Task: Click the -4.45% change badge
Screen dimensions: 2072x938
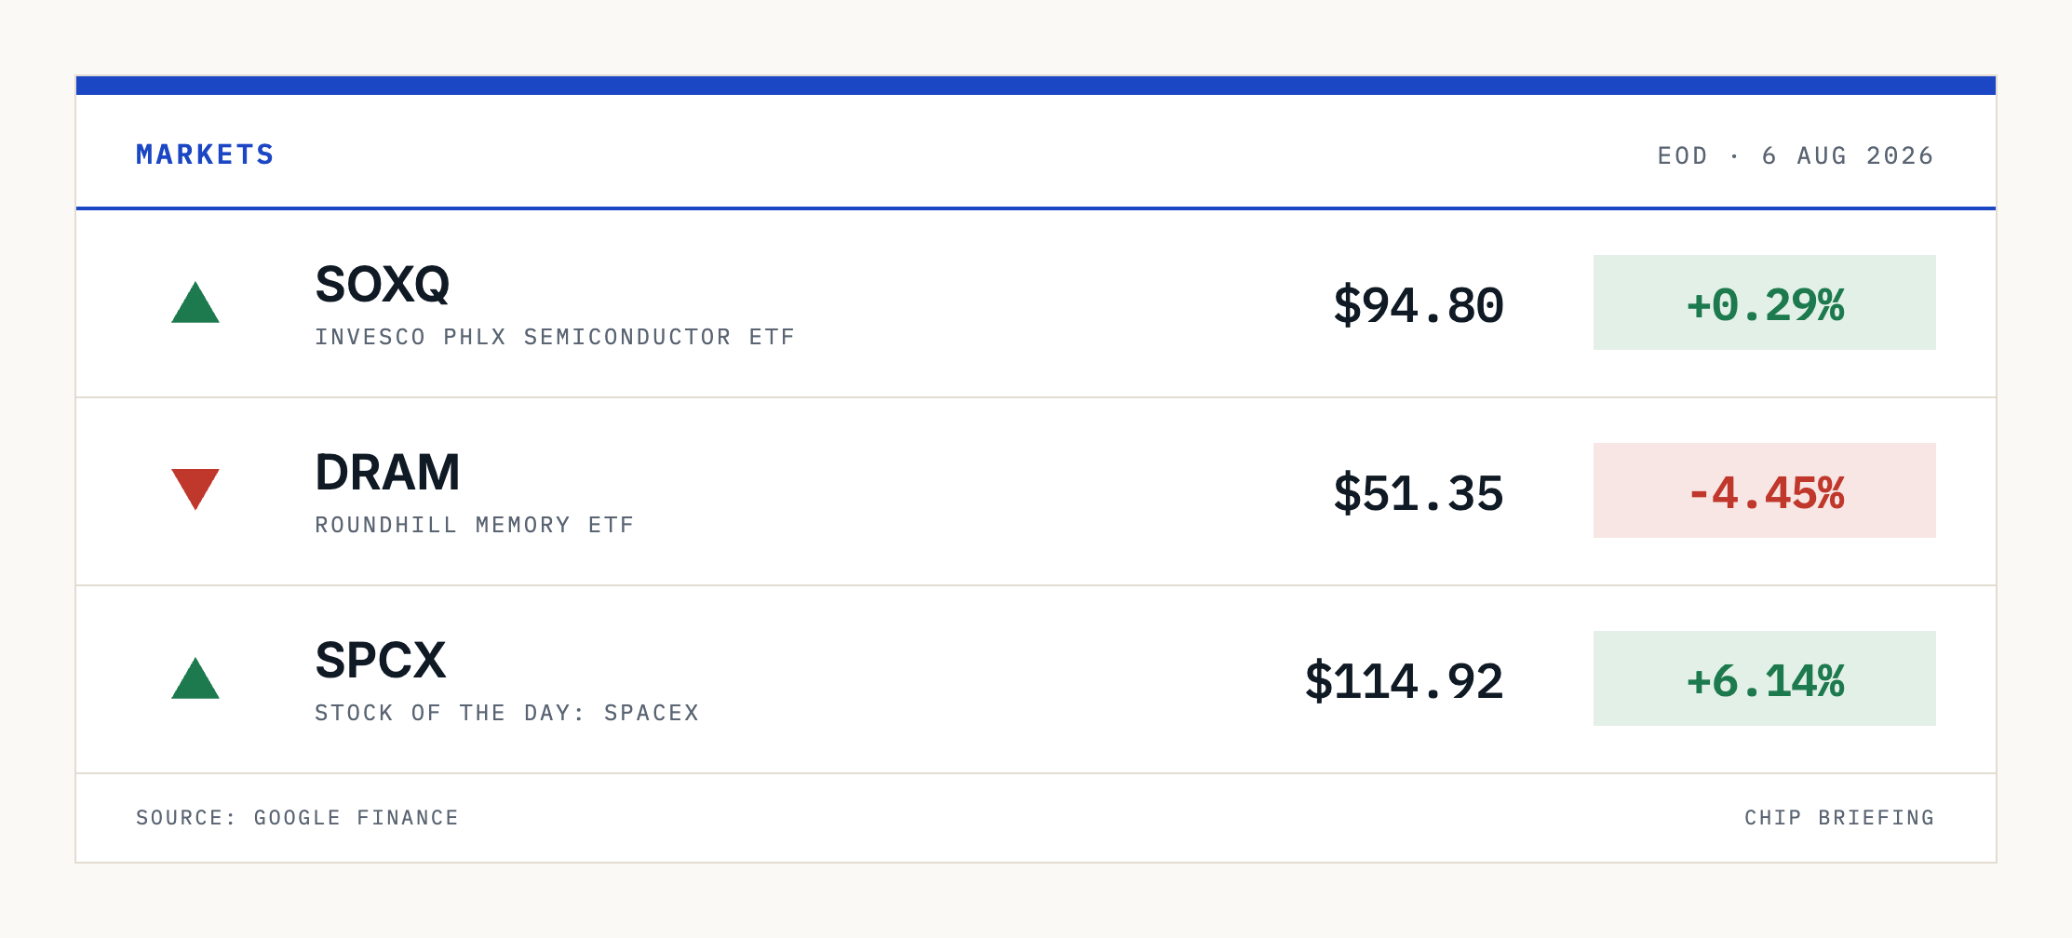Action: click(1765, 490)
